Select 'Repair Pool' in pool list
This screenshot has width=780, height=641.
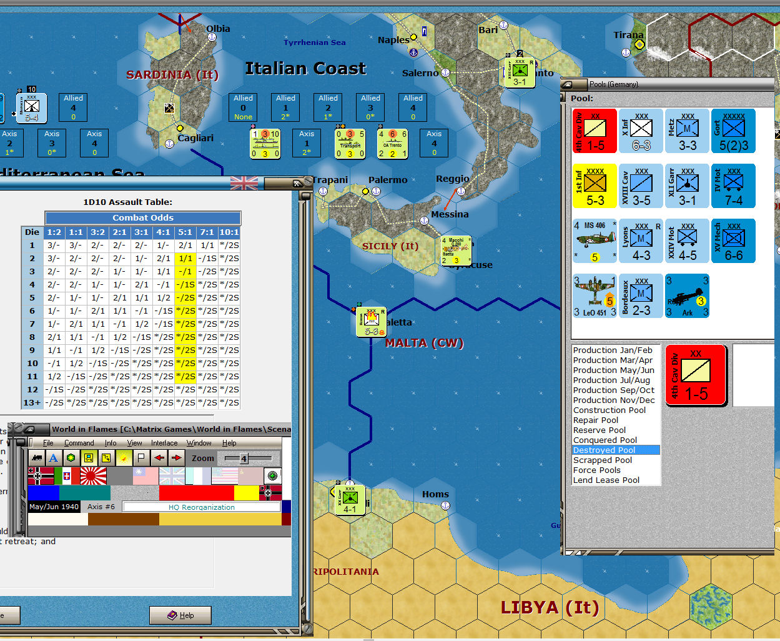click(x=596, y=420)
